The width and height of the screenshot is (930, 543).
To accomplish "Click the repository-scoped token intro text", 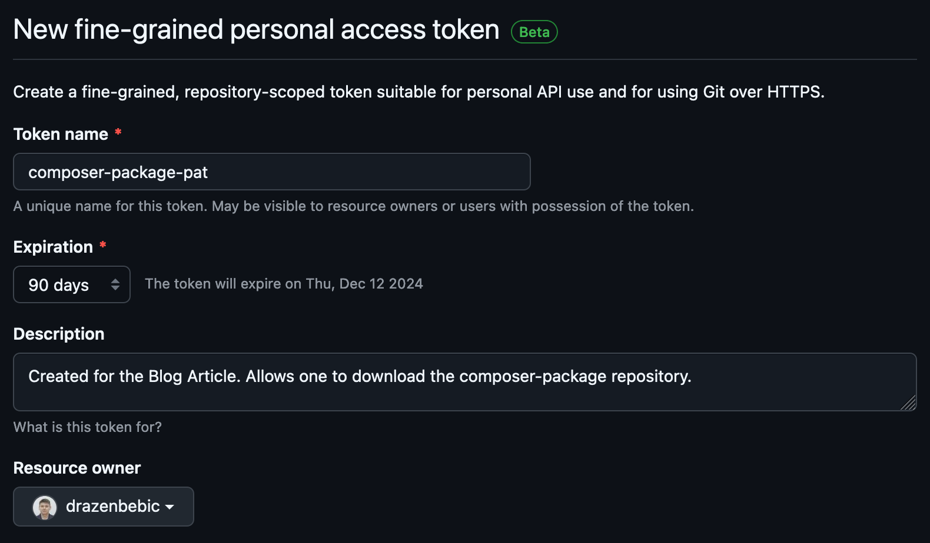I will tap(418, 92).
